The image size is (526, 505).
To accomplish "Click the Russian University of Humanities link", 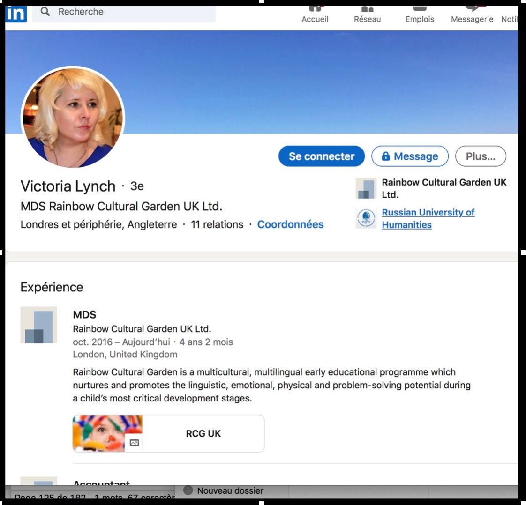I will point(428,218).
